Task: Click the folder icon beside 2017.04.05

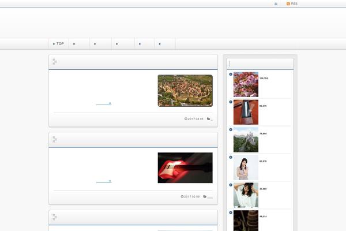Action: 209,119
